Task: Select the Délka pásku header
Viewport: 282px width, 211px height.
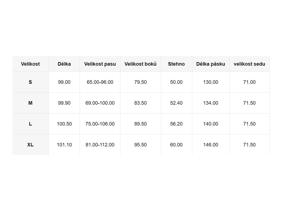Action: click(x=211, y=64)
